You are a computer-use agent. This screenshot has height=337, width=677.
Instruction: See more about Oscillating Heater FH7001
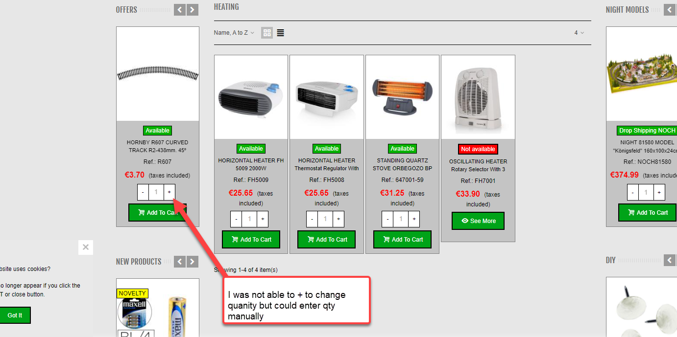pos(478,221)
